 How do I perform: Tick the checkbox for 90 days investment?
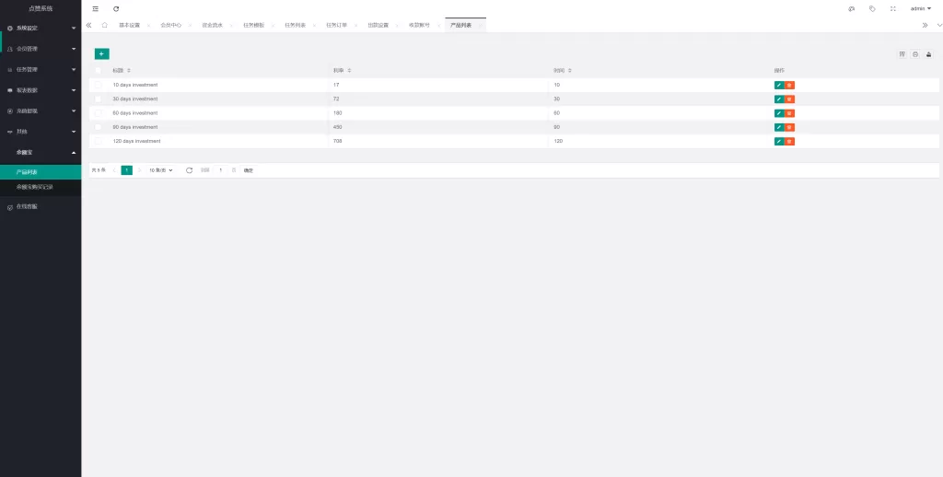tap(99, 127)
